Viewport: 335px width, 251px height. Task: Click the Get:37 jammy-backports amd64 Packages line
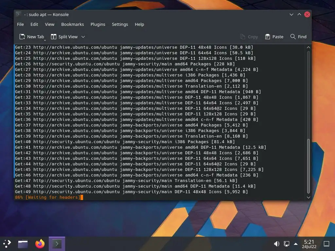(132, 125)
